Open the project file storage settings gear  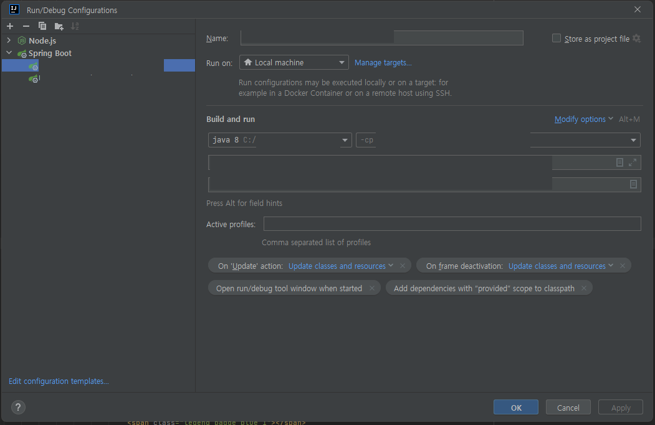coord(637,39)
